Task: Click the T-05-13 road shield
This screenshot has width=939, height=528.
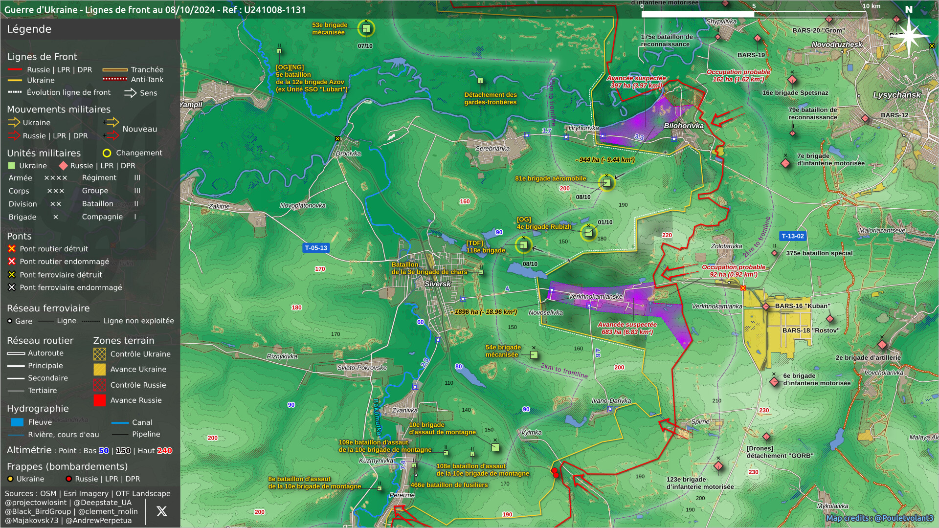Action: [316, 248]
